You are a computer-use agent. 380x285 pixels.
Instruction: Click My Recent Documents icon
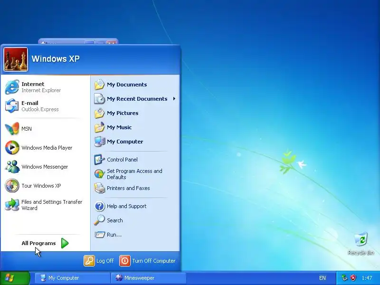pos(99,99)
